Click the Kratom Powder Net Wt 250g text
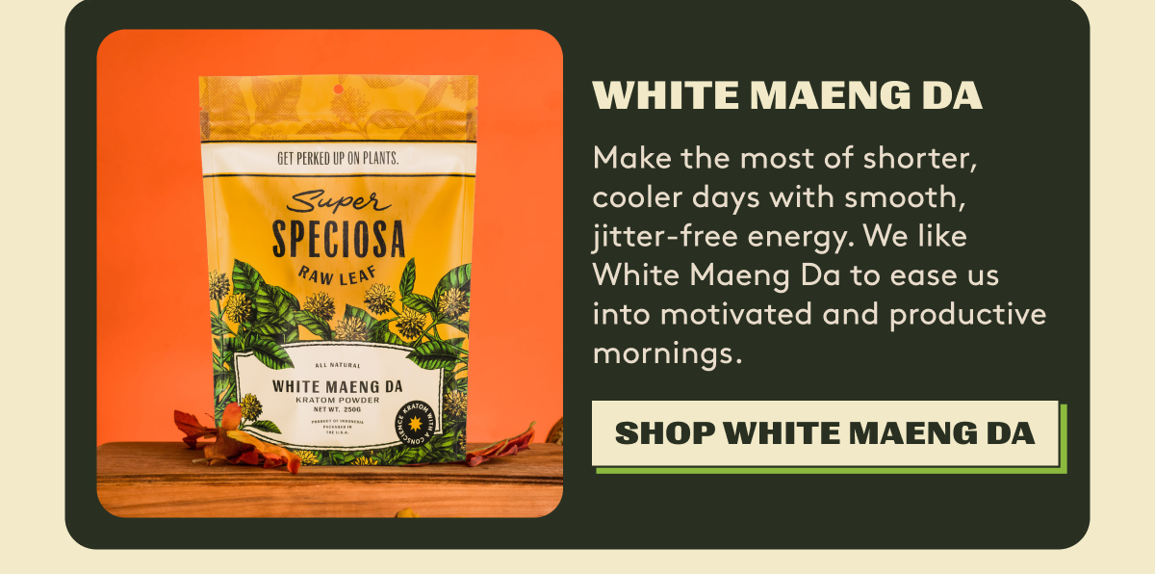This screenshot has height=574, width=1155. click(339, 404)
